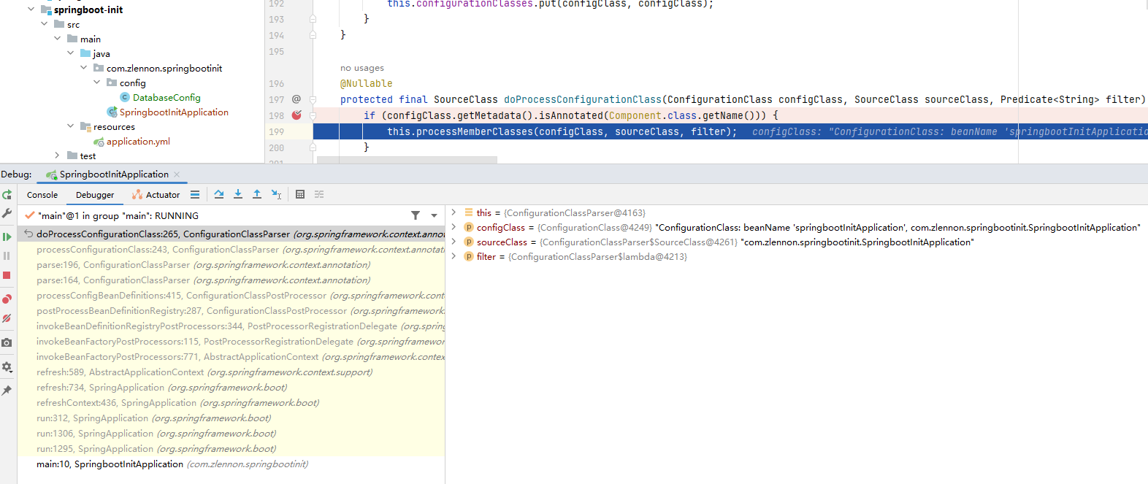Collapse the src folder
The width and height of the screenshot is (1148, 484).
click(44, 24)
